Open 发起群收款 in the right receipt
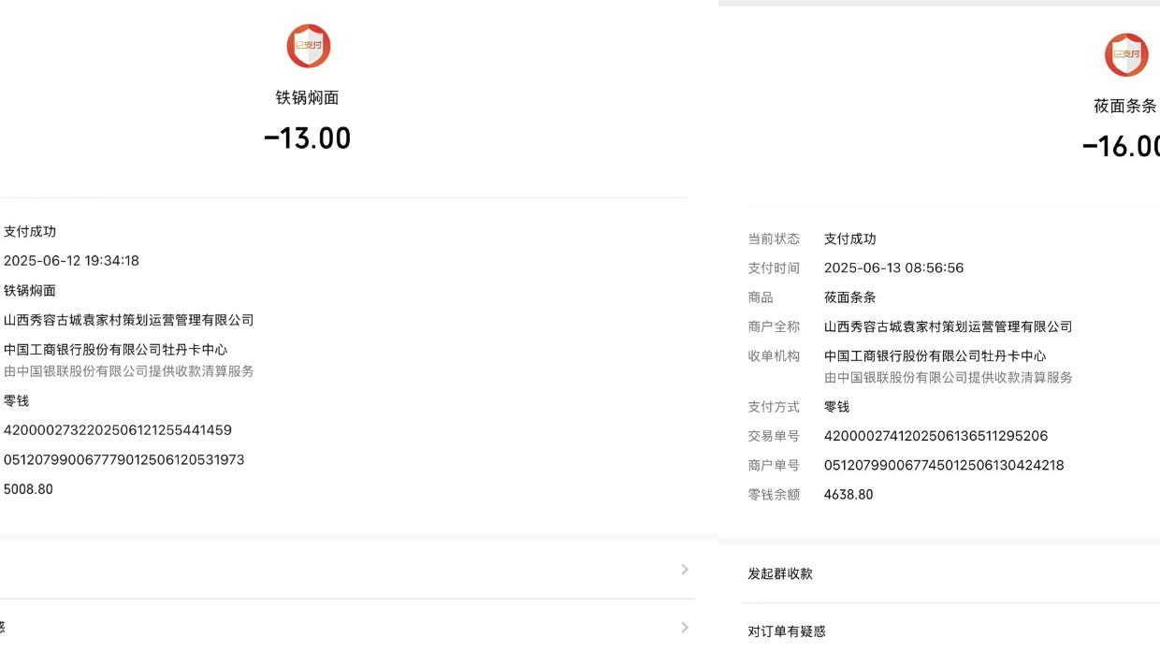 click(780, 573)
